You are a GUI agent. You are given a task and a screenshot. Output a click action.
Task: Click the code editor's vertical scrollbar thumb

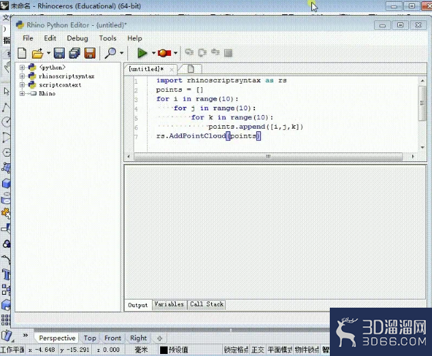pyautogui.click(x=422, y=103)
